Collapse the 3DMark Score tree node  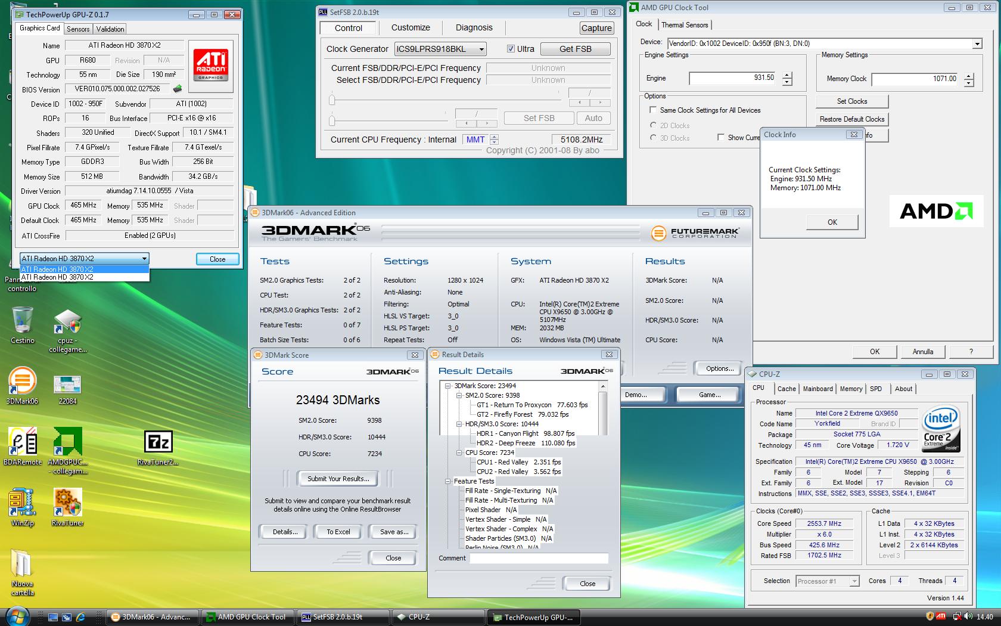[447, 386]
